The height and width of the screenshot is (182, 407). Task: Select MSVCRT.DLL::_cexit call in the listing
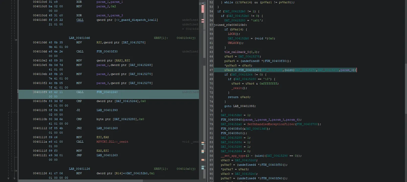tap(112, 142)
